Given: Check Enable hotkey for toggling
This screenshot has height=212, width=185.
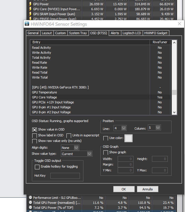Looking at the screenshot, I should click(x=37, y=167).
